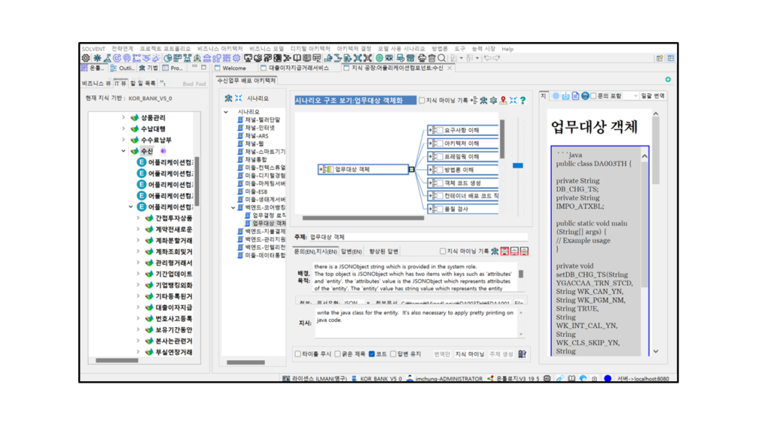The image size is (771, 433).
Task: Expand the 상품관리 tree node
Action: click(x=123, y=118)
